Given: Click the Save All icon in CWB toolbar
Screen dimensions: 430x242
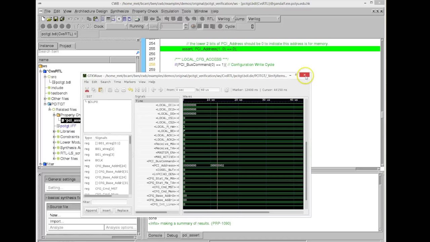Looking at the screenshot, I should point(62,19).
